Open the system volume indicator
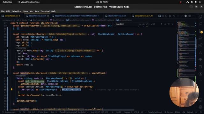This screenshot has height=114, width=204. tap(192, 2)
